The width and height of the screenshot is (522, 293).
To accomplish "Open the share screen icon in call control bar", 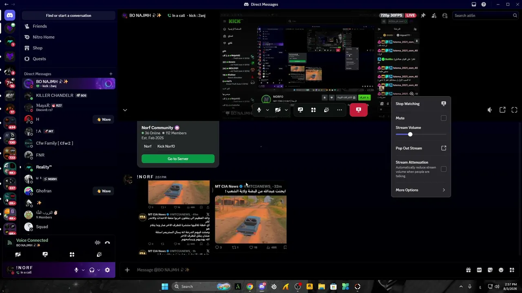I will (x=300, y=110).
